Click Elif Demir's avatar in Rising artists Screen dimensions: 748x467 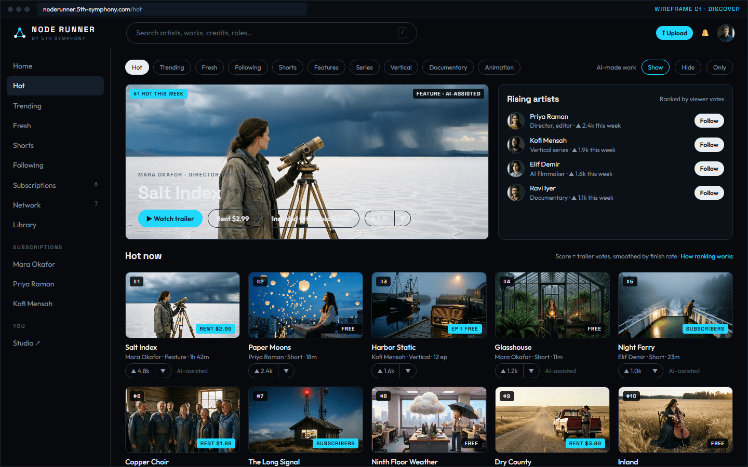click(516, 169)
